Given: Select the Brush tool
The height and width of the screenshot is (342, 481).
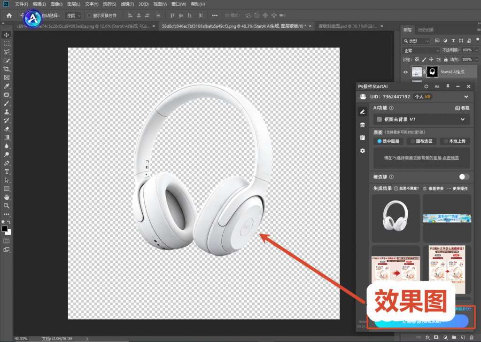Looking at the screenshot, I should 7,103.
